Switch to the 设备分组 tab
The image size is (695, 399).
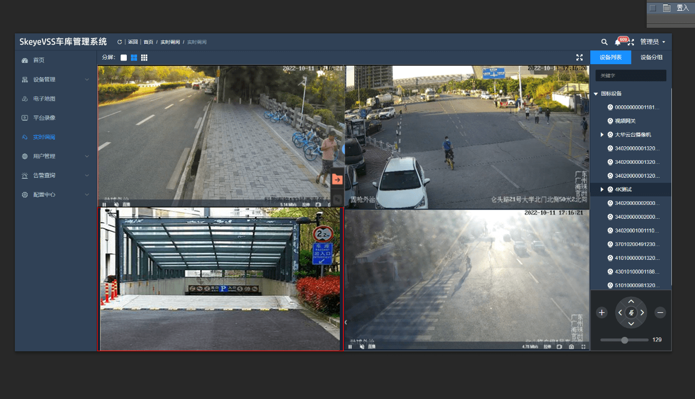click(651, 58)
